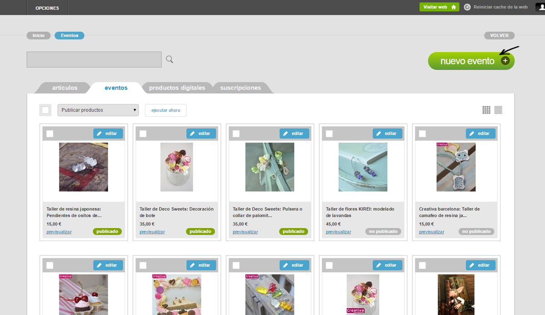Click the VOLVER button
The height and width of the screenshot is (315, 545).
pos(500,35)
